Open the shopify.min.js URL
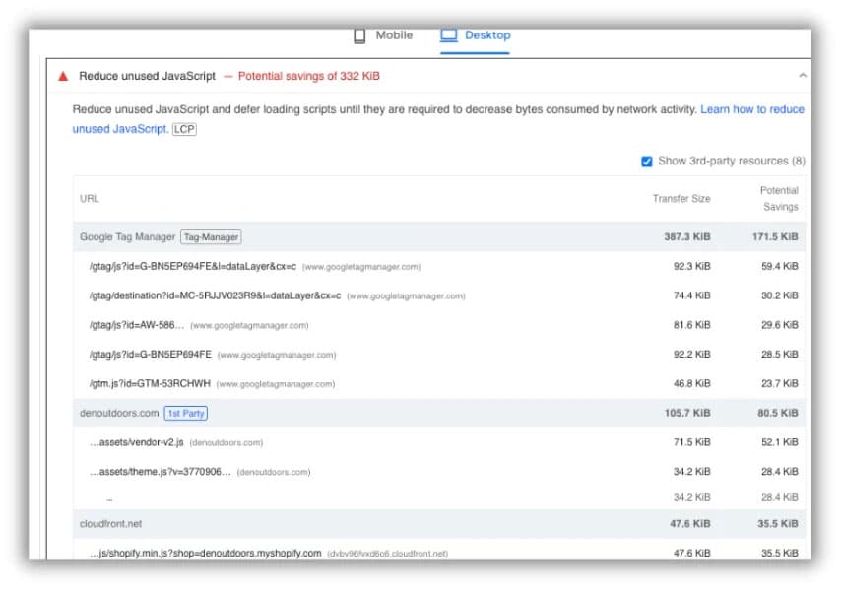Screen dimensions: 843x590 coord(206,553)
